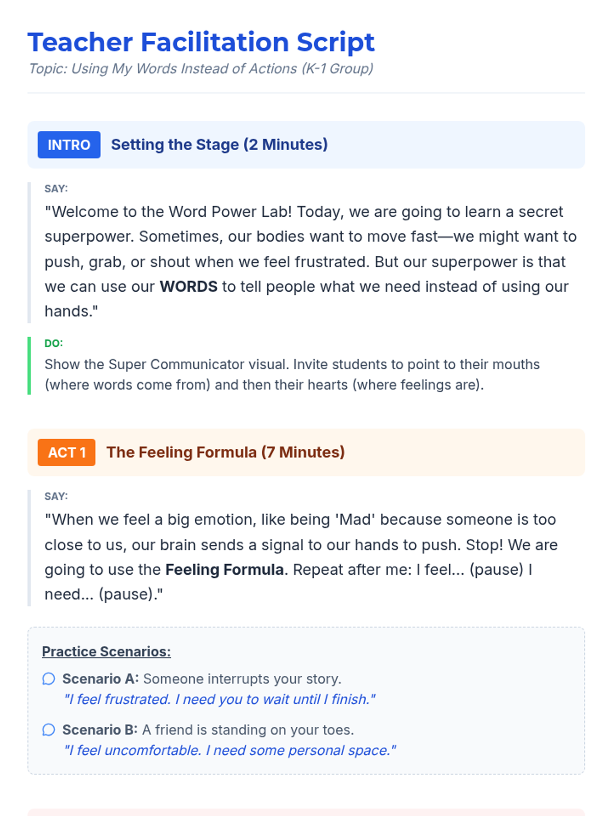This screenshot has width=612, height=816.
Task: Click the blue INTRO badge
Action: click(x=69, y=145)
